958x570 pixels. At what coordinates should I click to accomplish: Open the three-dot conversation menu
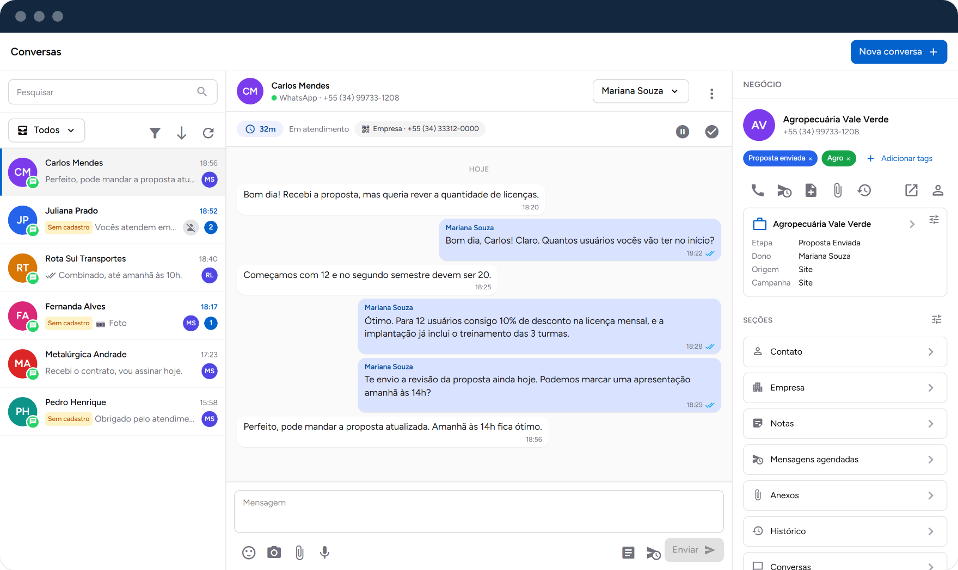[711, 94]
